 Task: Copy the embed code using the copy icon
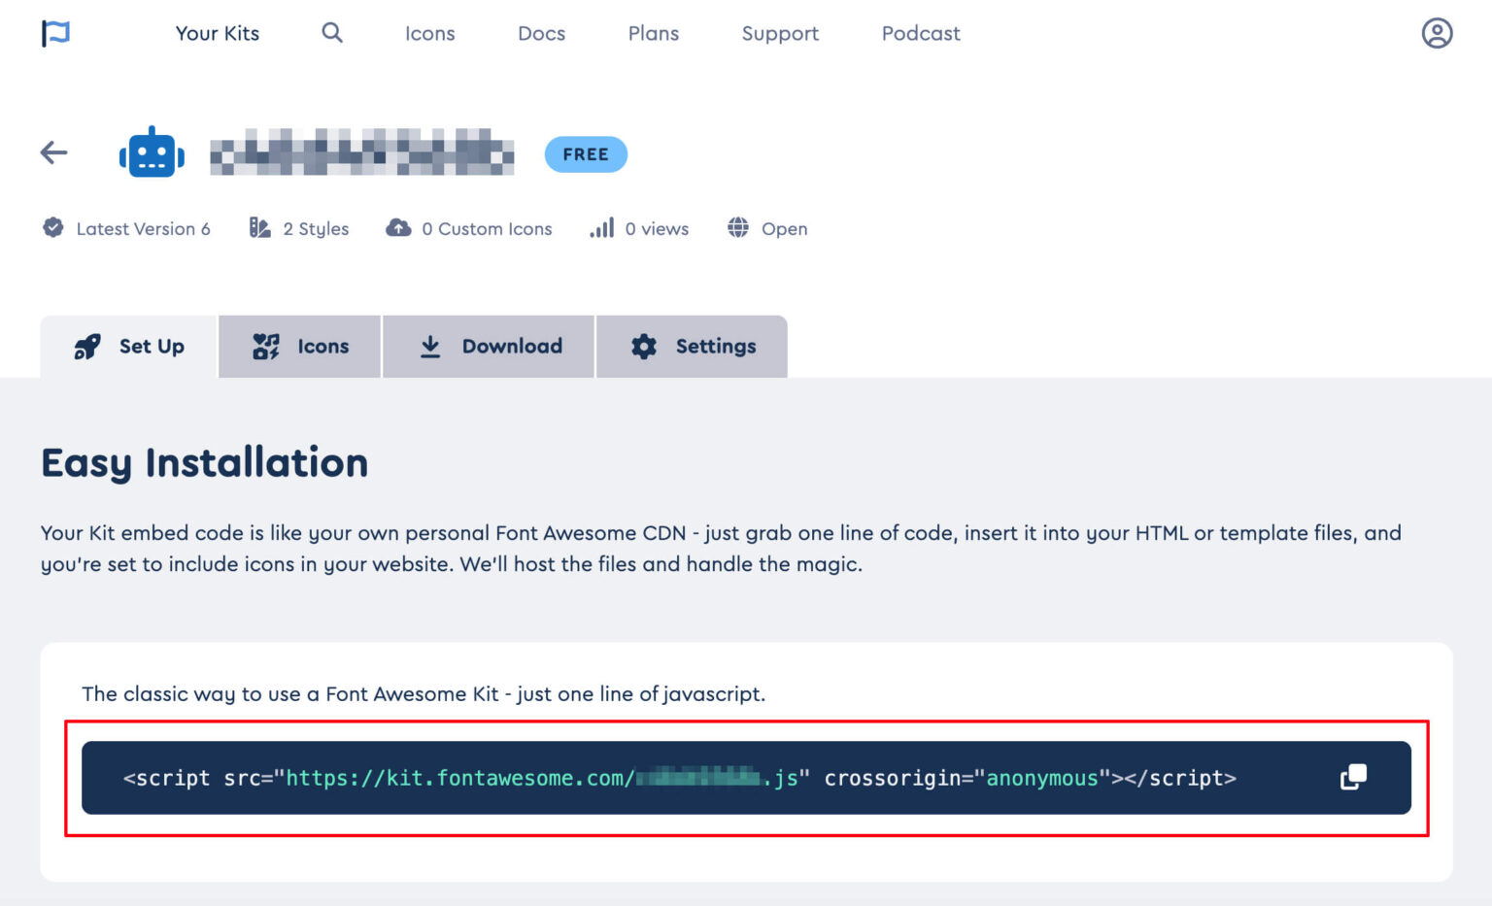1352,777
